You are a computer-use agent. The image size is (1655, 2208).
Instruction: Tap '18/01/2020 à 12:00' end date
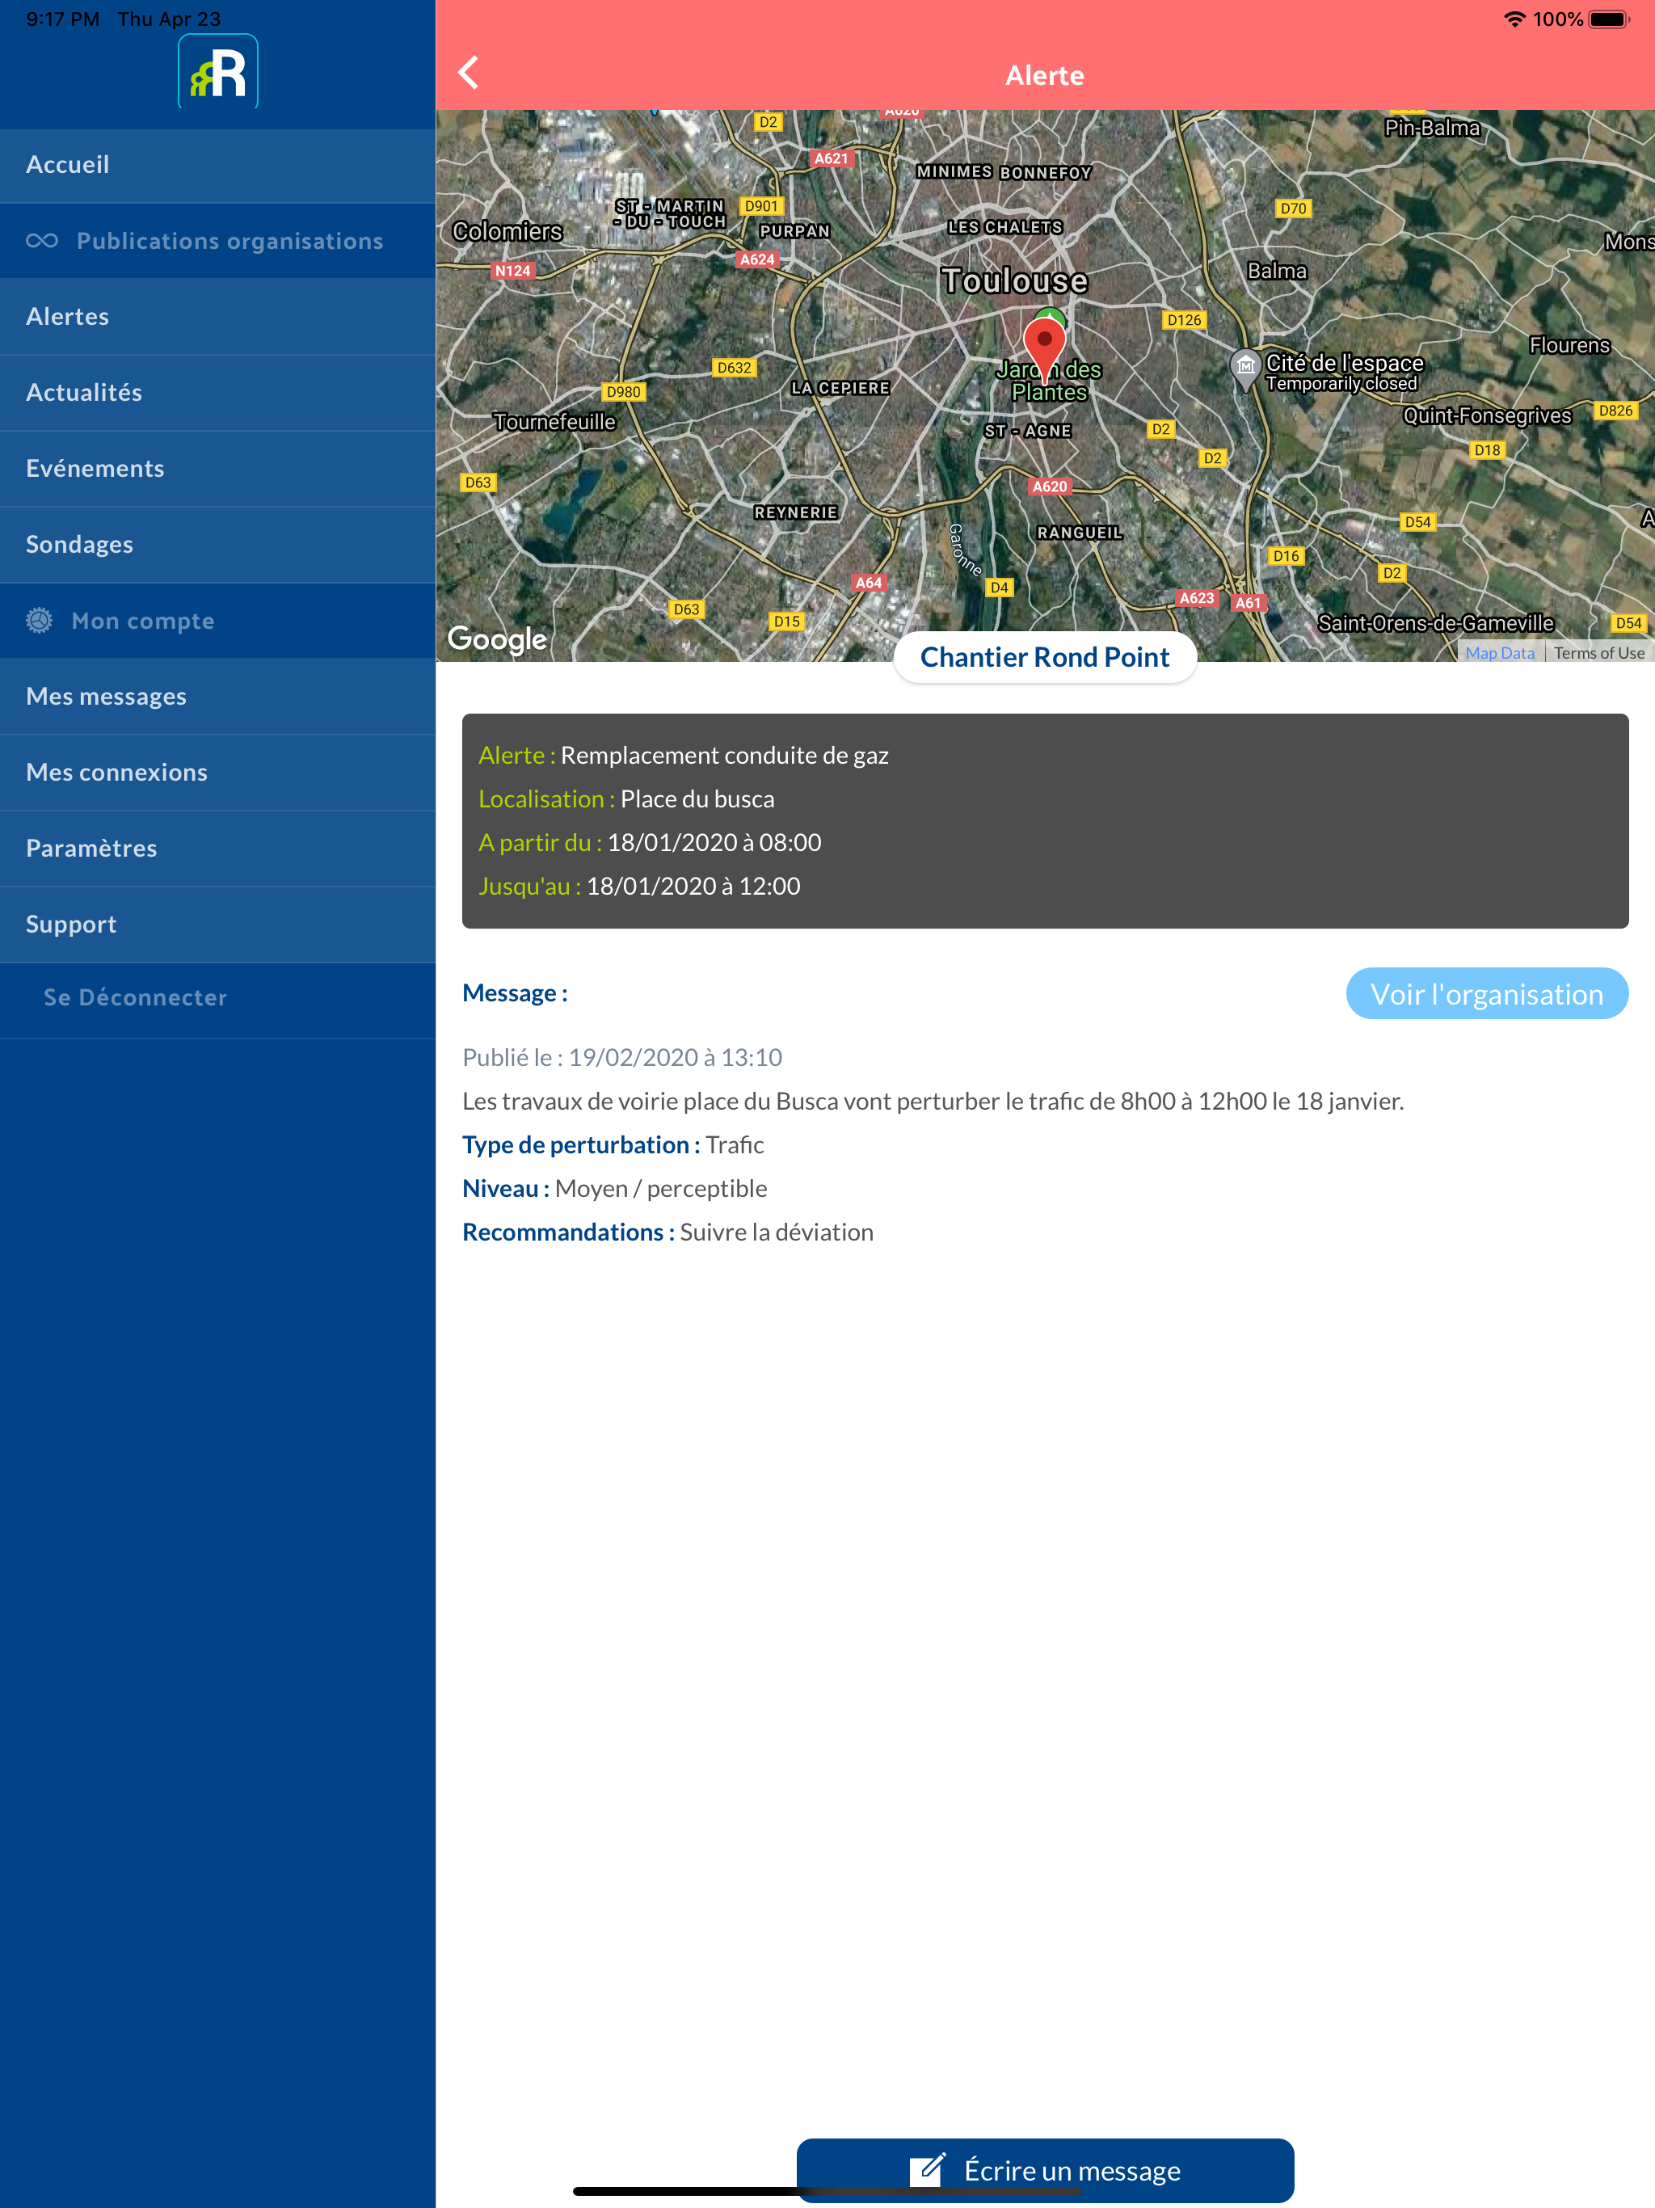(693, 887)
